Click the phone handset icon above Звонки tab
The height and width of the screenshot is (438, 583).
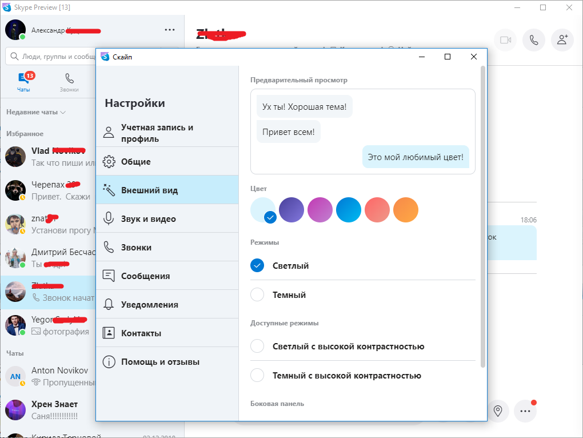(70, 78)
